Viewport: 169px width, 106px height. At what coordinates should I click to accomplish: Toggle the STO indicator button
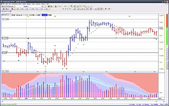tap(42, 9)
